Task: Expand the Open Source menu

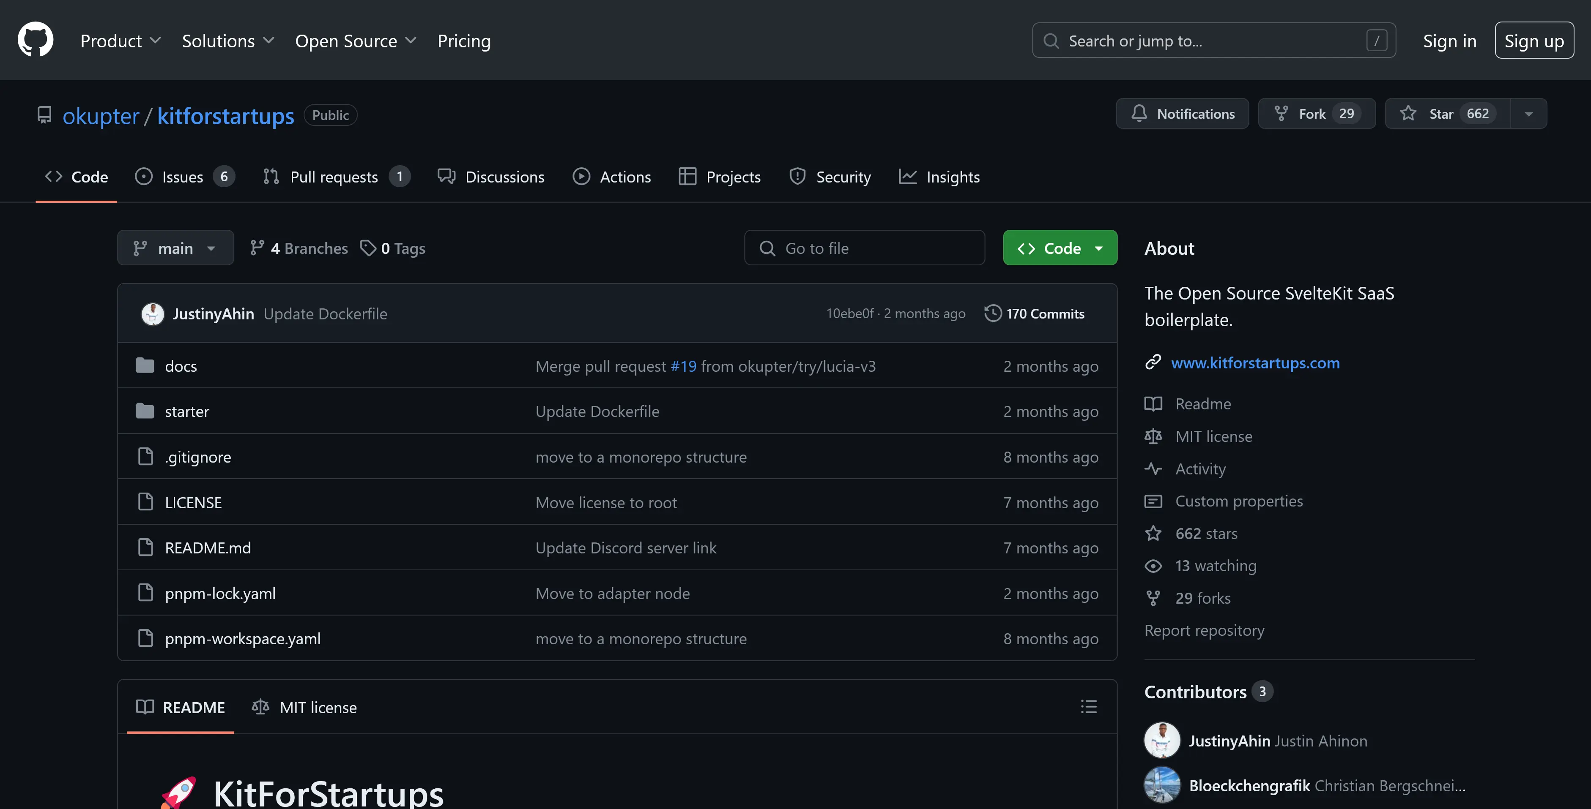Action: point(355,41)
